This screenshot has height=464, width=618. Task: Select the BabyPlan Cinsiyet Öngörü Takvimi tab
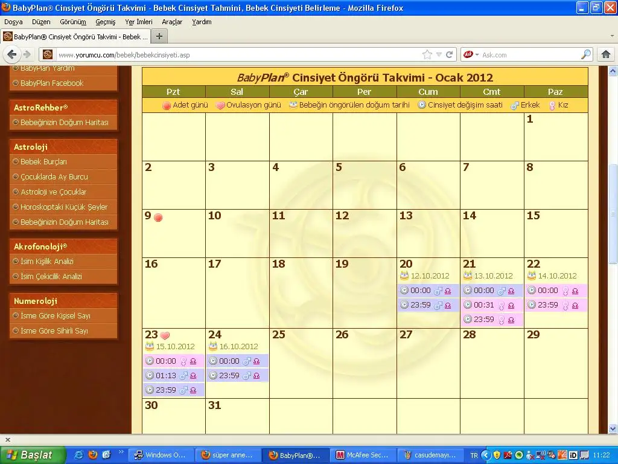click(75, 37)
